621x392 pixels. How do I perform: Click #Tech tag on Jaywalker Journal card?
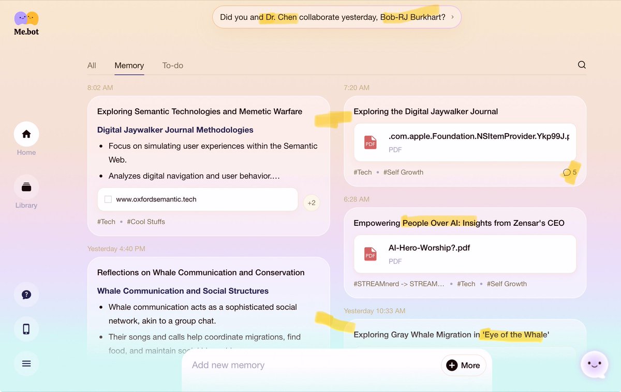(x=362, y=172)
